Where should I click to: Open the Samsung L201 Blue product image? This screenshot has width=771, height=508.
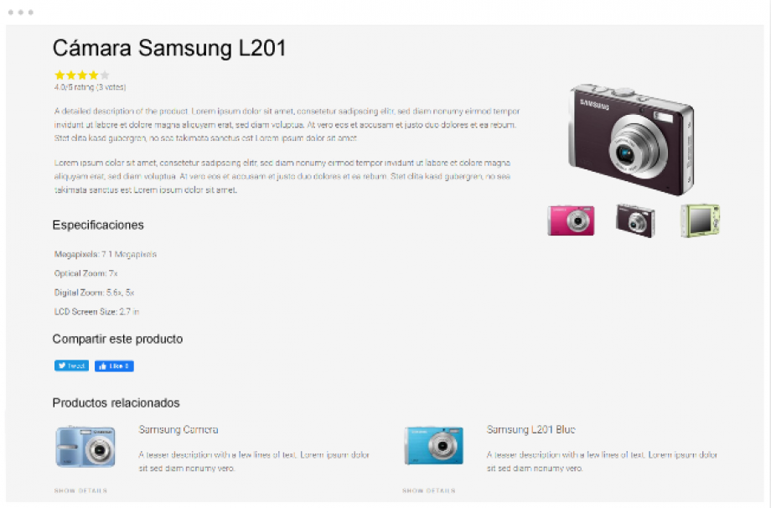pyautogui.click(x=434, y=445)
